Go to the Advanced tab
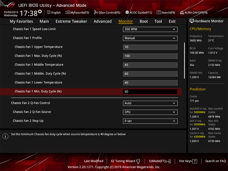 103,22
